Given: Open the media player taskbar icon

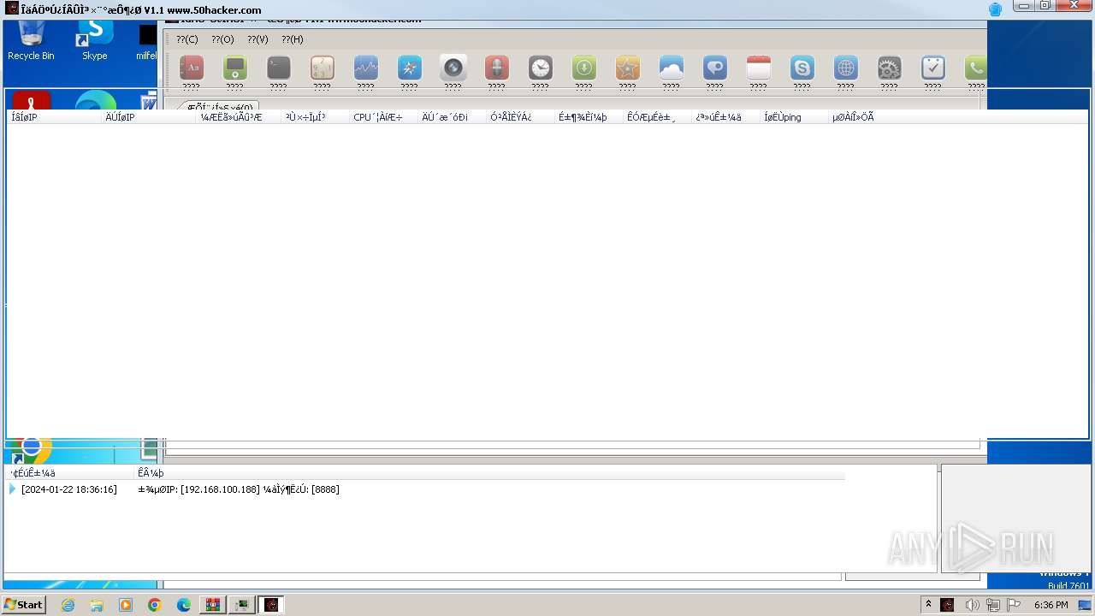Looking at the screenshot, I should [x=126, y=605].
